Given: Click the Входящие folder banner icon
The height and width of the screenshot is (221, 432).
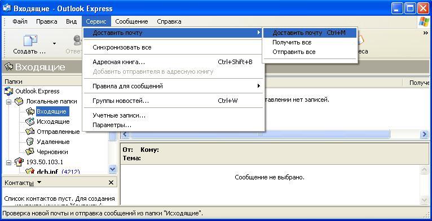Looking at the screenshot, I should point(8,67).
